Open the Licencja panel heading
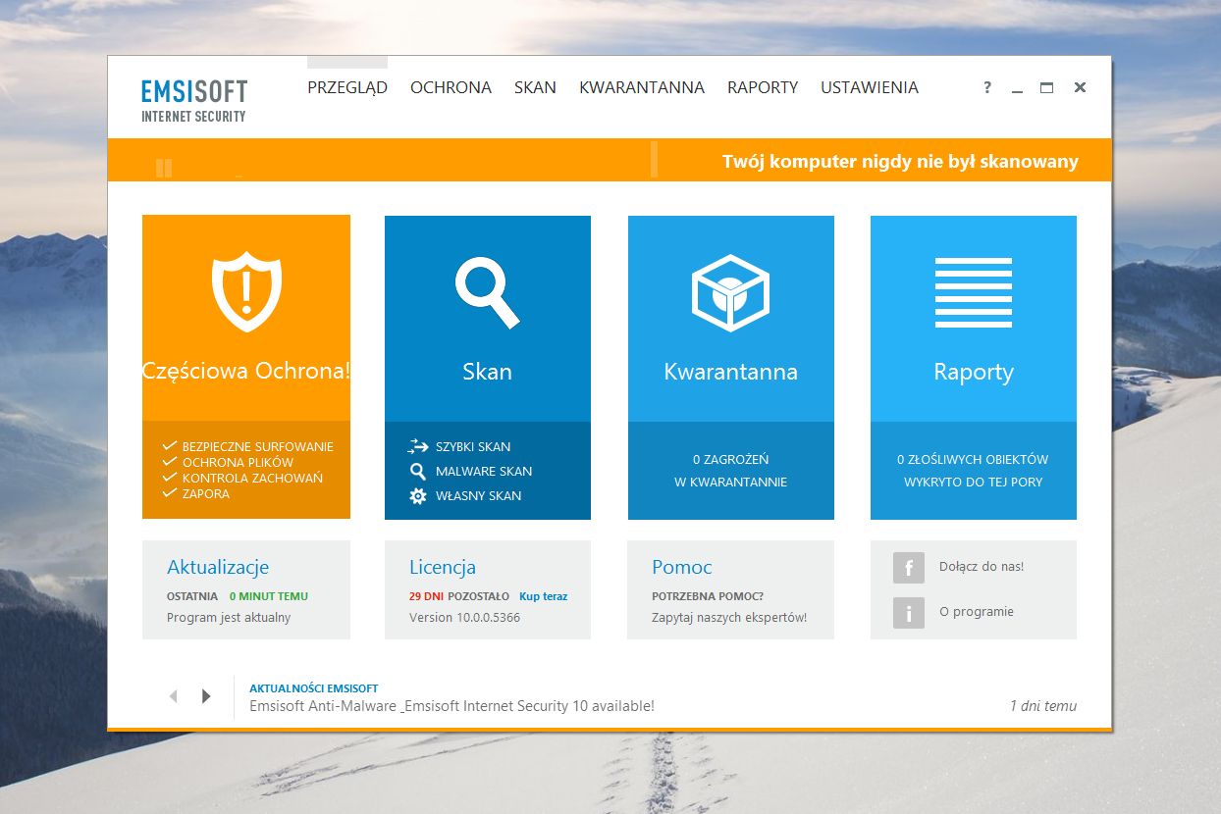Image resolution: width=1221 pixels, height=814 pixels. click(443, 567)
